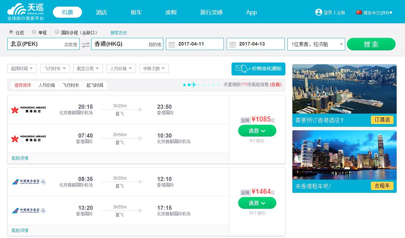Select the 往返 (round trip) radio button

pyautogui.click(x=11, y=32)
